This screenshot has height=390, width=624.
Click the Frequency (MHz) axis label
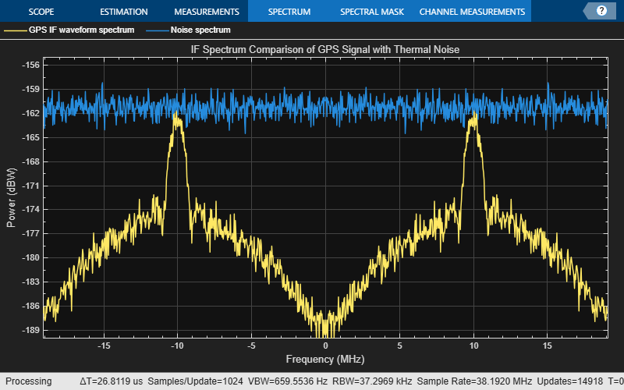coord(325,359)
